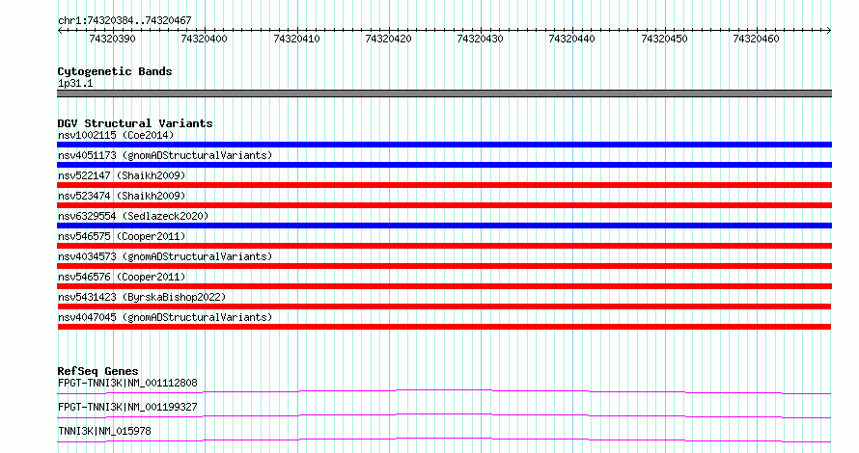Image resolution: width=859 pixels, height=453 pixels.
Task: Select the red bar under nsv4034573
Action: [444, 266]
